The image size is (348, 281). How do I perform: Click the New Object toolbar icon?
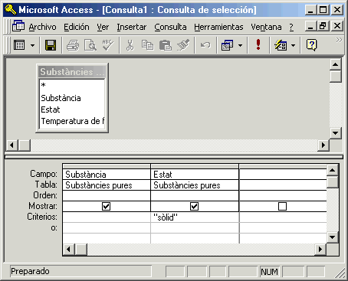click(281, 45)
